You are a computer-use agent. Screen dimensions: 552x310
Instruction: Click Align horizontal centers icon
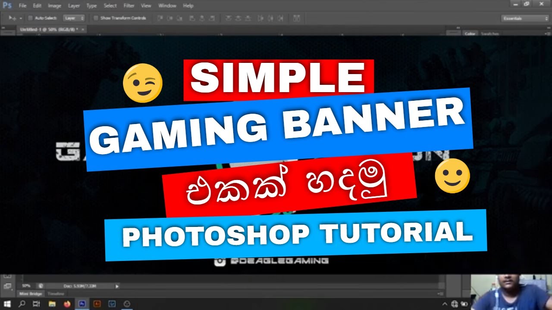202,18
